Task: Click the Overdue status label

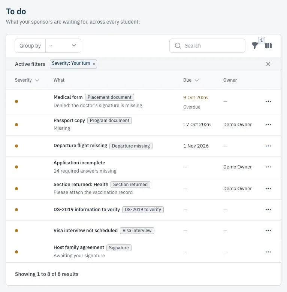Action: coord(192,107)
